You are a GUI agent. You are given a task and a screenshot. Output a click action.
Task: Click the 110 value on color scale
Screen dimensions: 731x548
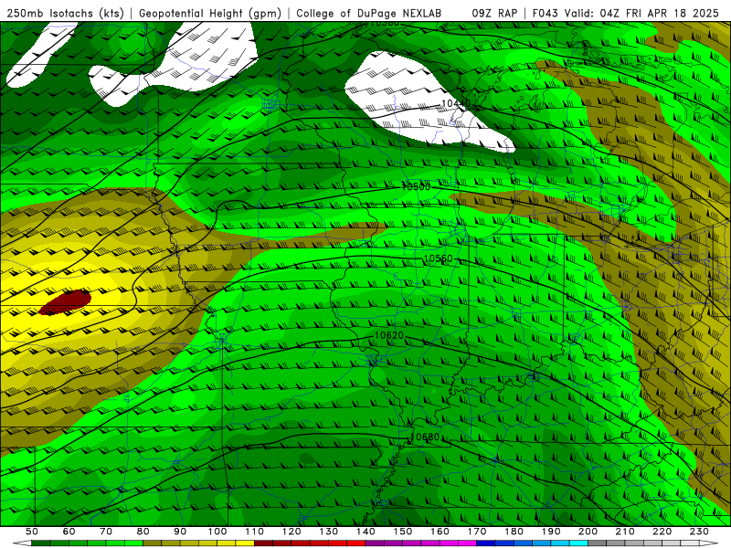[255, 532]
